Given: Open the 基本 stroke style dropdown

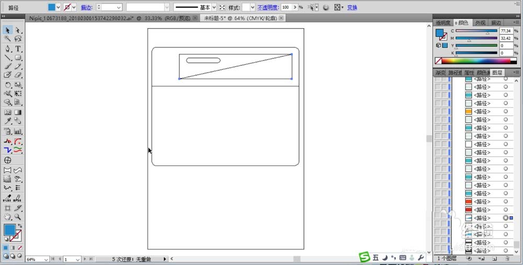Looking at the screenshot, I should pyautogui.click(x=214, y=7).
